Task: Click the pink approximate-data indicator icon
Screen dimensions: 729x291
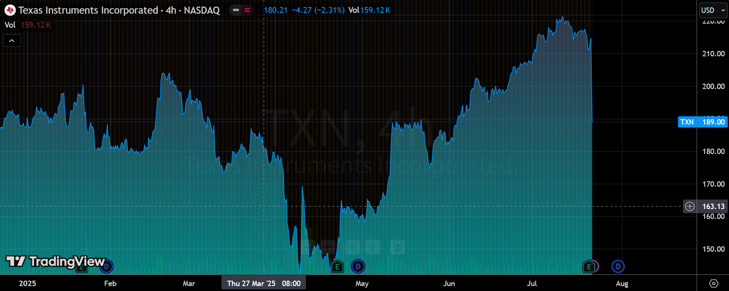Action: pos(247,10)
